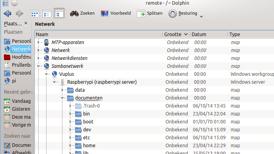This screenshot has height=154, width=274.
Task: Close the Plaatsen side panel
Action: (26, 23)
